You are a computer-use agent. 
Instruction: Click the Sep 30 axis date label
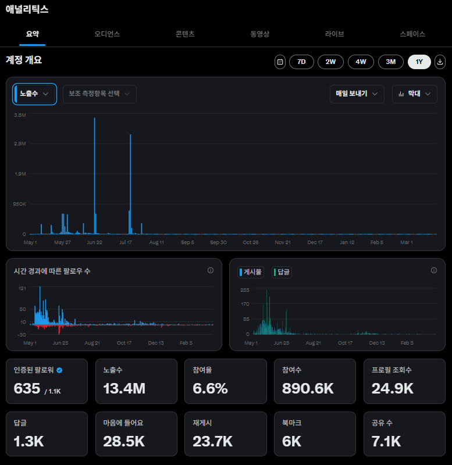[218, 242]
